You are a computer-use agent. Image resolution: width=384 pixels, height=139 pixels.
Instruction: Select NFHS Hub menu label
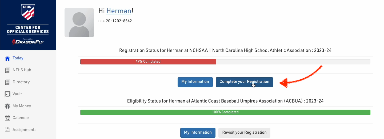(x=22, y=70)
